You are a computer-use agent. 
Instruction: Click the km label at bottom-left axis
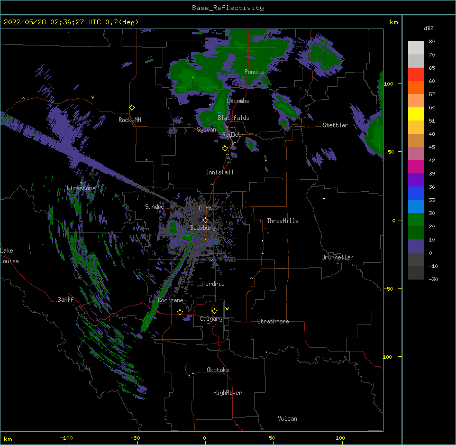7,439
